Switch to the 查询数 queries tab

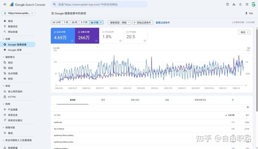click(x=73, y=100)
